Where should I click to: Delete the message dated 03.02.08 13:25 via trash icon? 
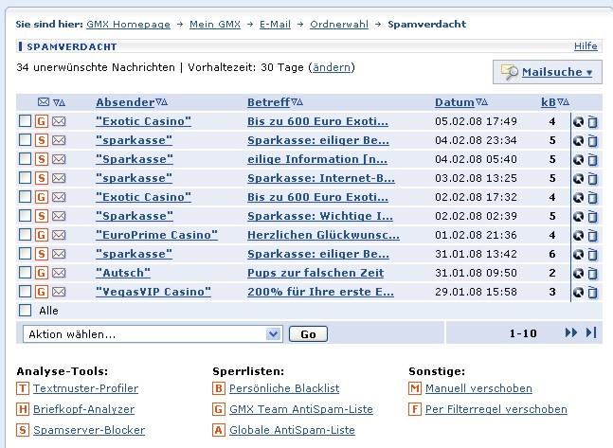click(593, 179)
